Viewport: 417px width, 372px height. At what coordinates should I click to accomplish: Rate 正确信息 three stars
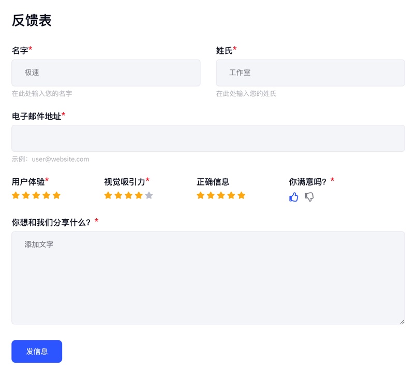[x=221, y=195]
